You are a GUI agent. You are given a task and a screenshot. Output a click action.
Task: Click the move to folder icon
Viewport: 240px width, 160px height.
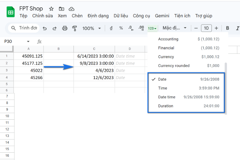61,9
